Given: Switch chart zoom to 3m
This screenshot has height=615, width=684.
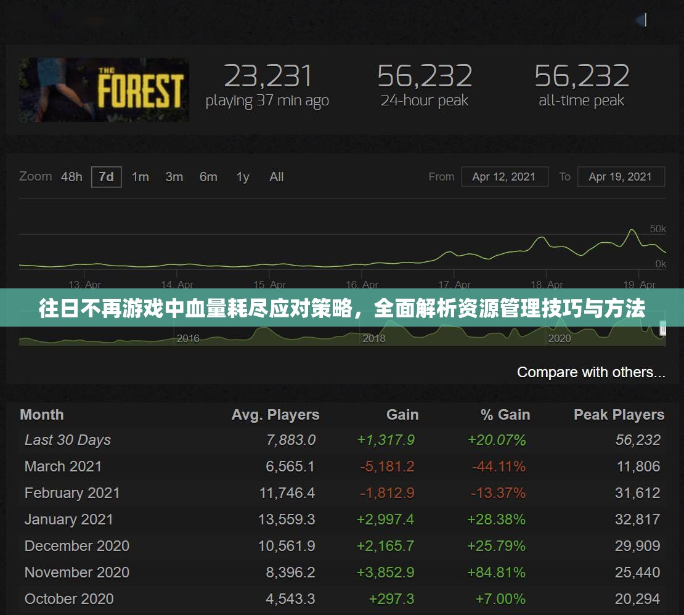Looking at the screenshot, I should click(x=174, y=177).
